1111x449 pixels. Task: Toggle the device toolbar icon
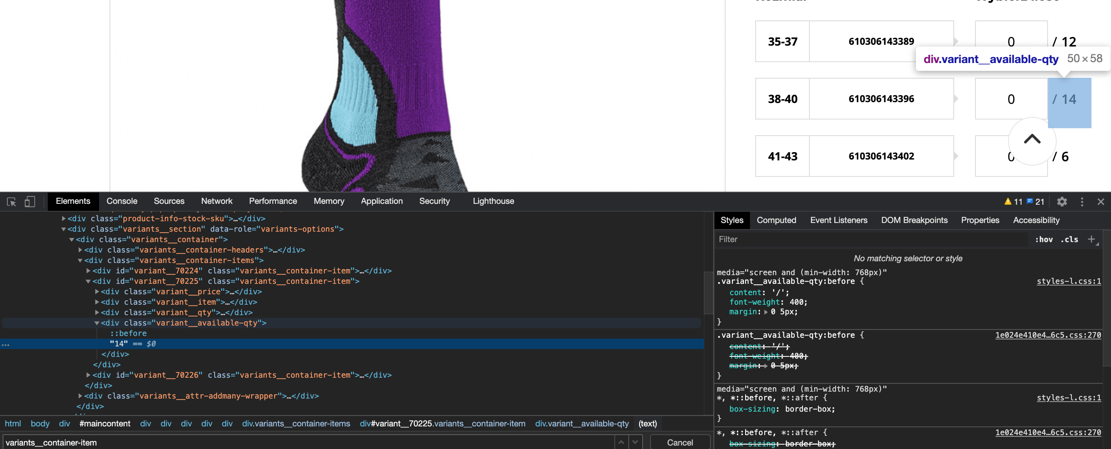30,202
